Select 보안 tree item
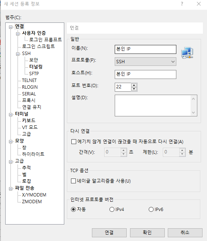Viewport: 207px width, 241px height. (34, 60)
